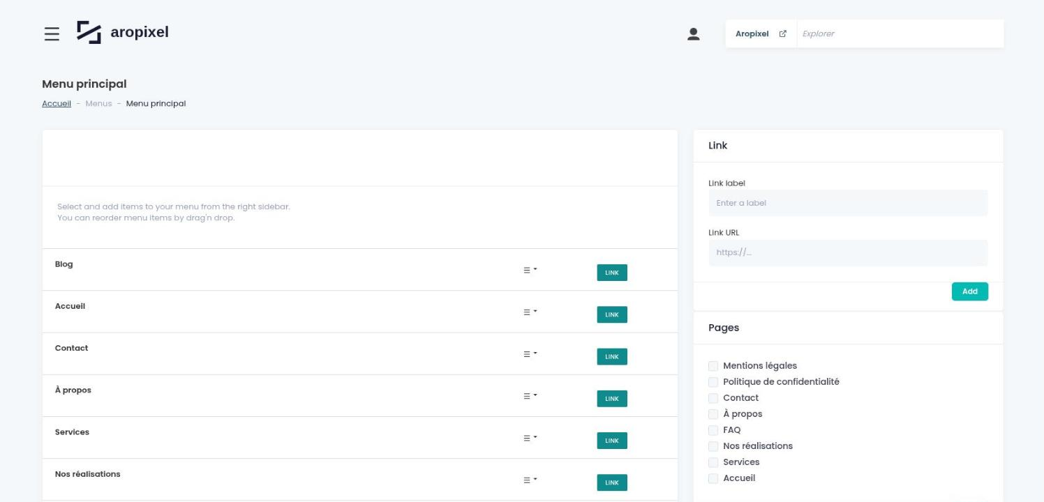Image resolution: width=1044 pixels, height=502 pixels.
Task: Click LINK badge on Accueil row
Action: 612,314
